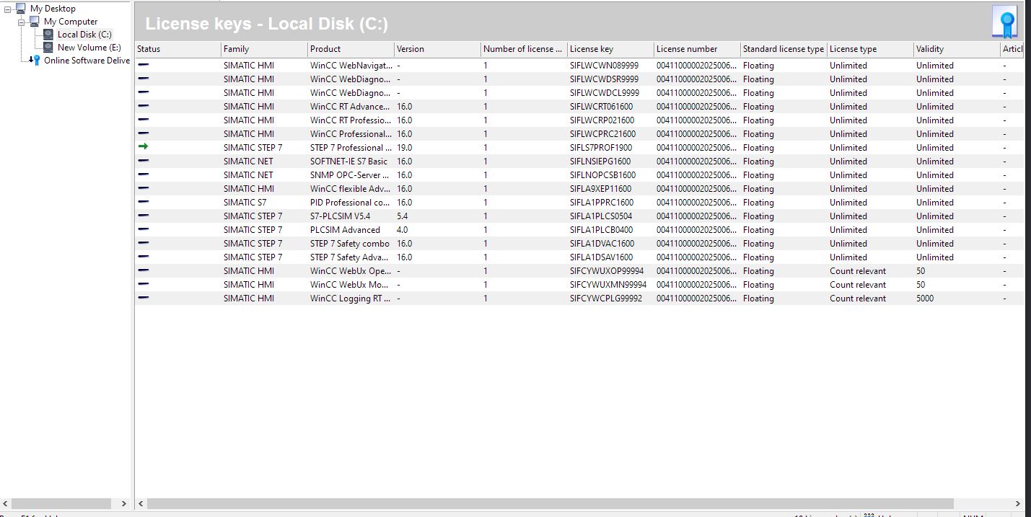Sort by the License type column header
Screen dimensions: 1031x517
pyautogui.click(x=870, y=49)
